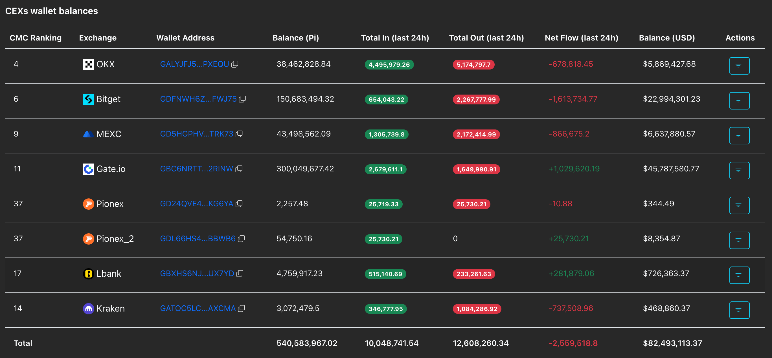This screenshot has height=358, width=772.
Task: Click the CMC Ranking column header
Action: 36,38
